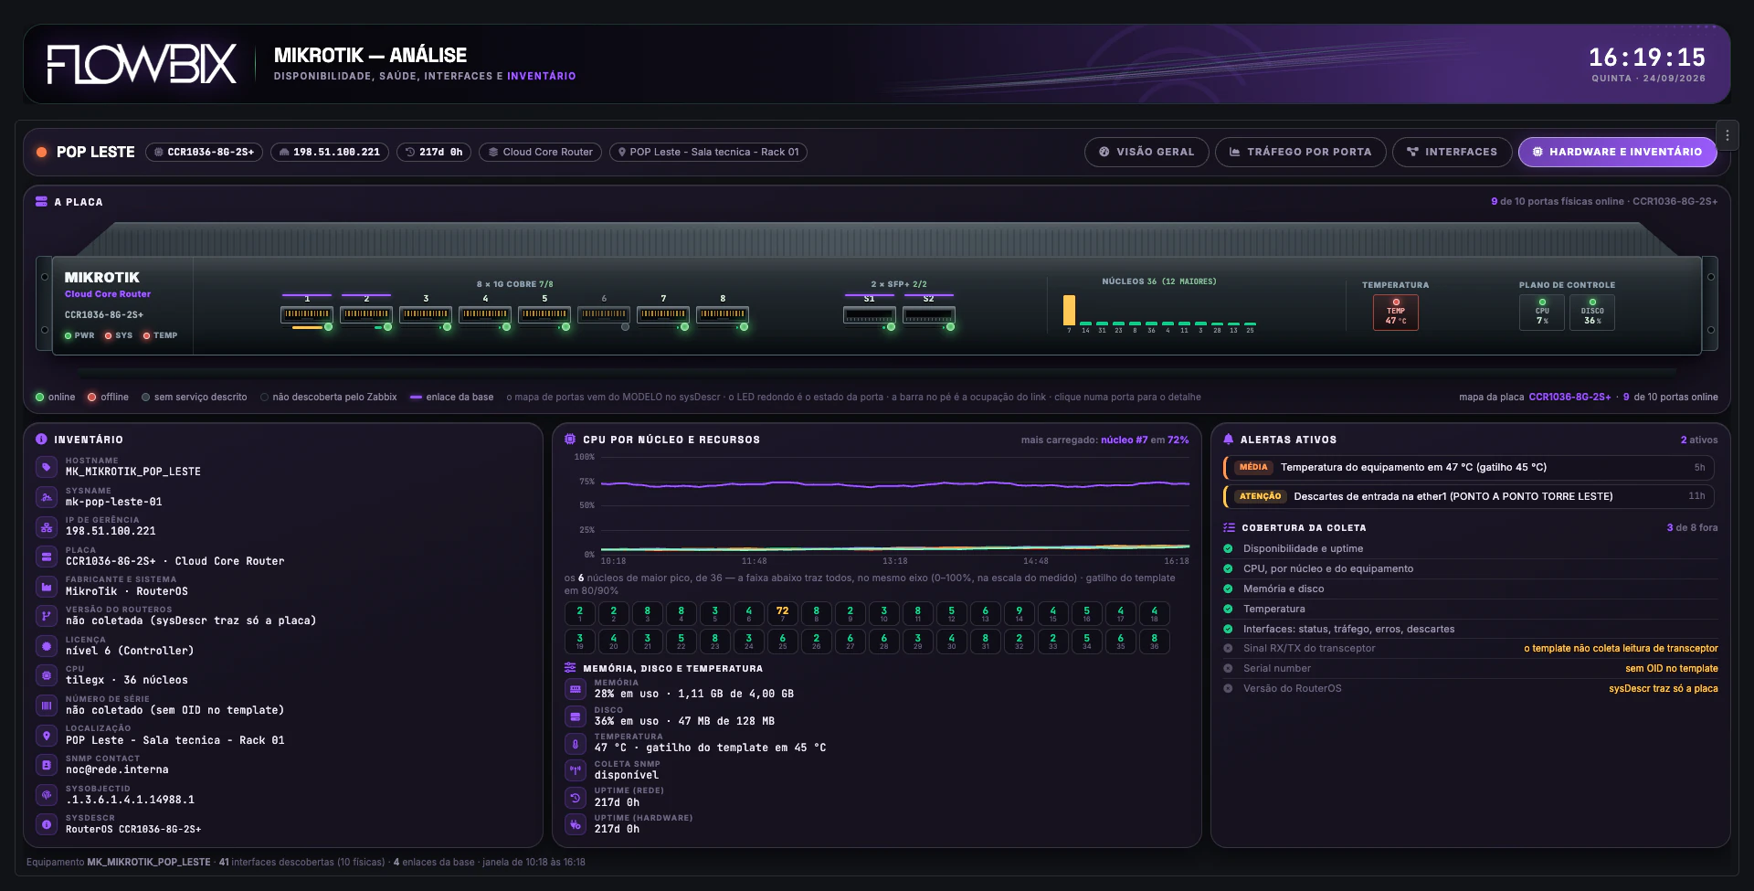Click the Serial number coverage row

(1470, 668)
